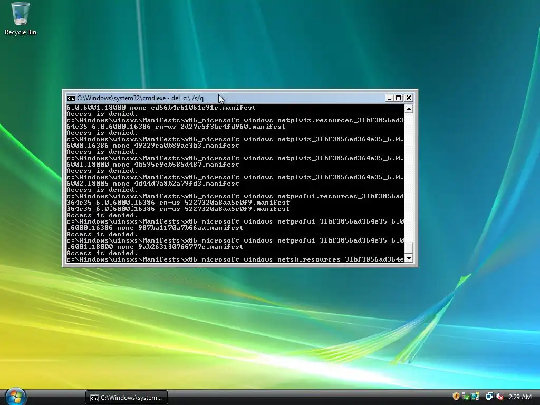Click the path line containing 'netsh.resources'

(235, 259)
